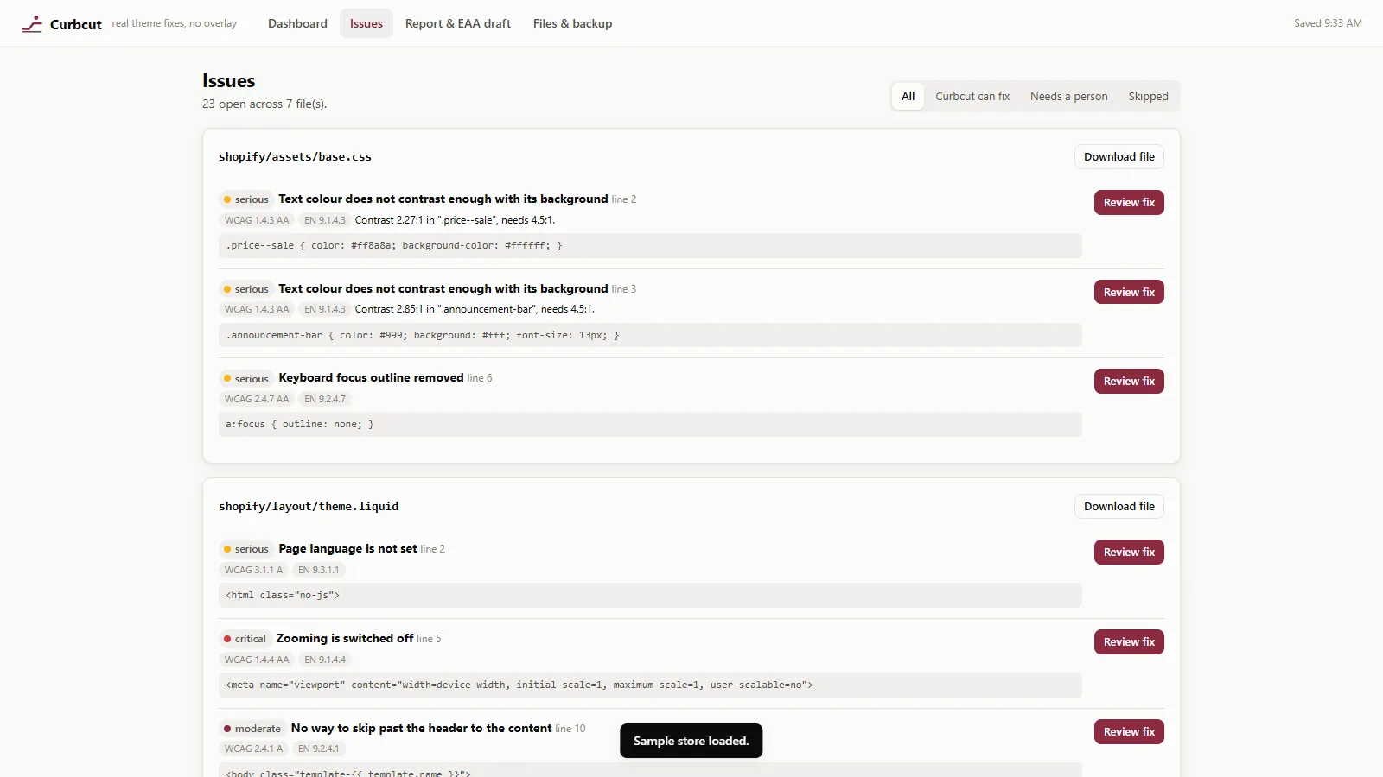Click the moderate severity badge

point(252,729)
